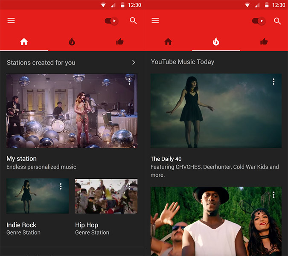This screenshot has width=288, height=256.
Task: Toggle the video mode switch on the Stations screen
Action: click(111, 21)
